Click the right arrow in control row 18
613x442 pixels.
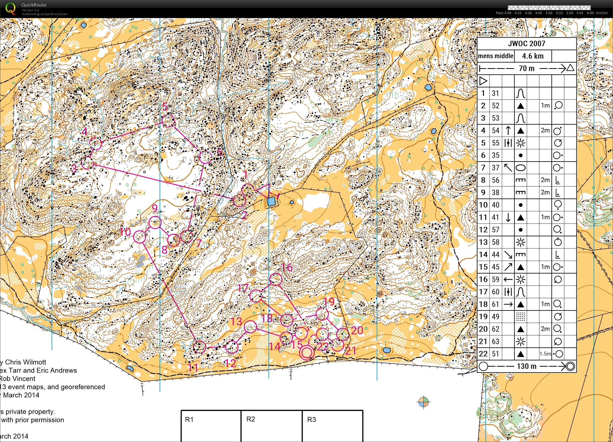pos(508,304)
